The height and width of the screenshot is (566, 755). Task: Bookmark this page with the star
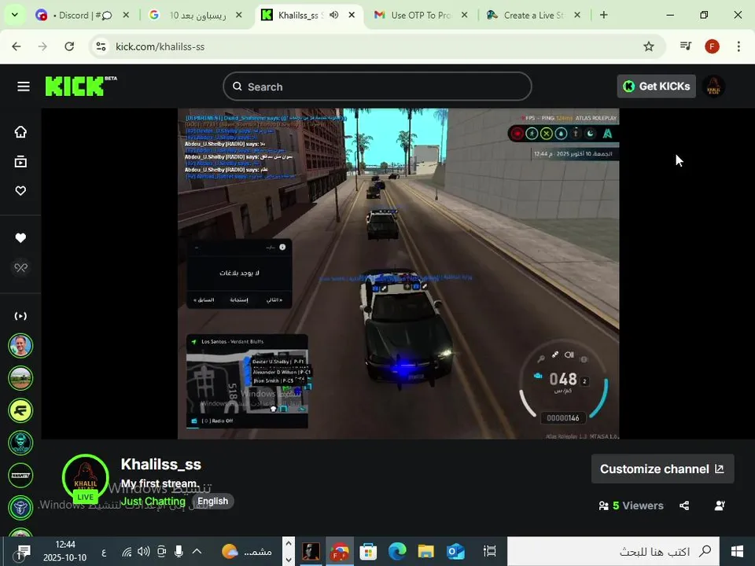tap(649, 46)
